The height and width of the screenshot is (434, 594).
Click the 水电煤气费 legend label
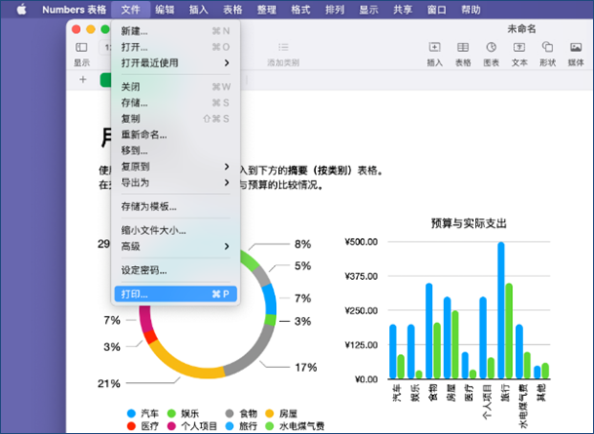(301, 426)
